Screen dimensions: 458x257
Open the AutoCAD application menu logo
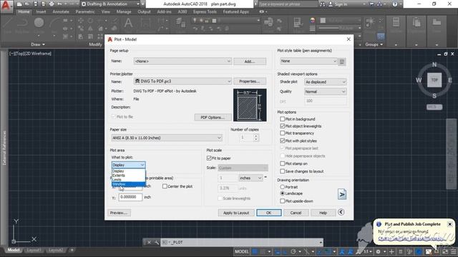(x=6, y=6)
